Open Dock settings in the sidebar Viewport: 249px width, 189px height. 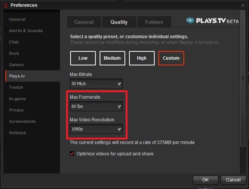click(x=14, y=53)
